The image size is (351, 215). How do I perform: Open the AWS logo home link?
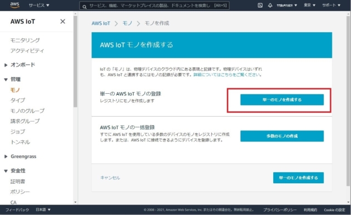15,5
